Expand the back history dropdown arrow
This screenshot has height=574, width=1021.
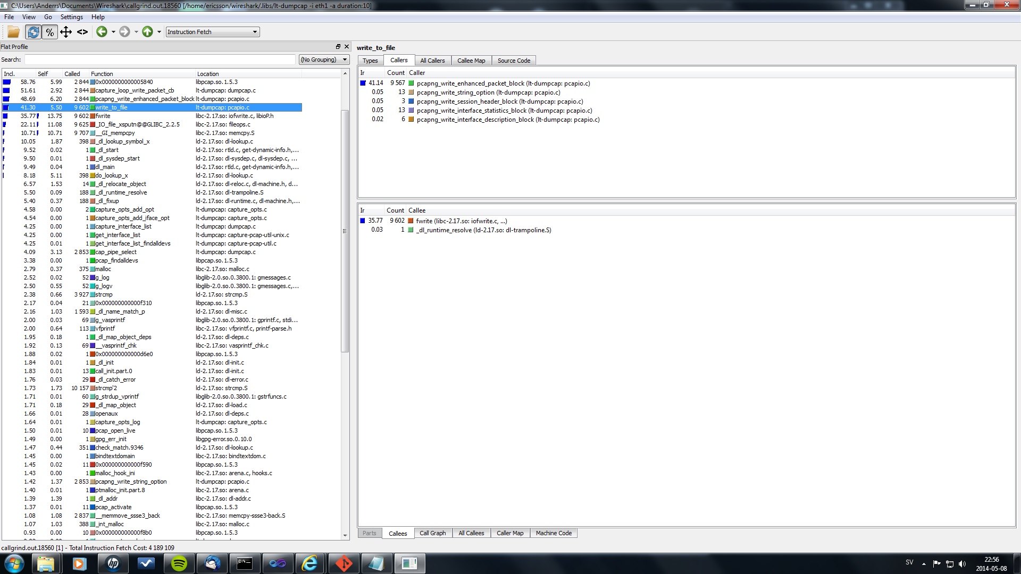[x=113, y=32]
